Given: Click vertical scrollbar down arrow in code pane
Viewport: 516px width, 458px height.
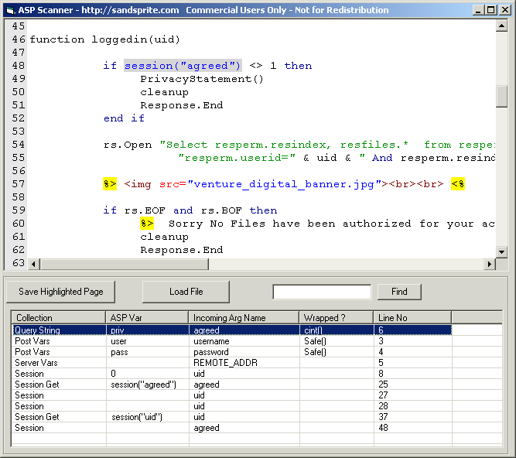Looking at the screenshot, I should (501, 251).
